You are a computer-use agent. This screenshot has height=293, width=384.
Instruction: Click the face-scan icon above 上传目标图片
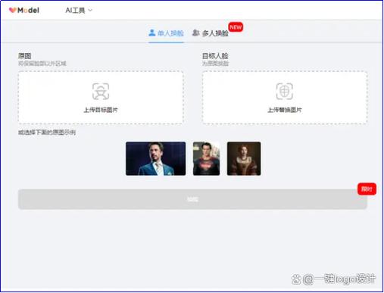[x=101, y=91]
